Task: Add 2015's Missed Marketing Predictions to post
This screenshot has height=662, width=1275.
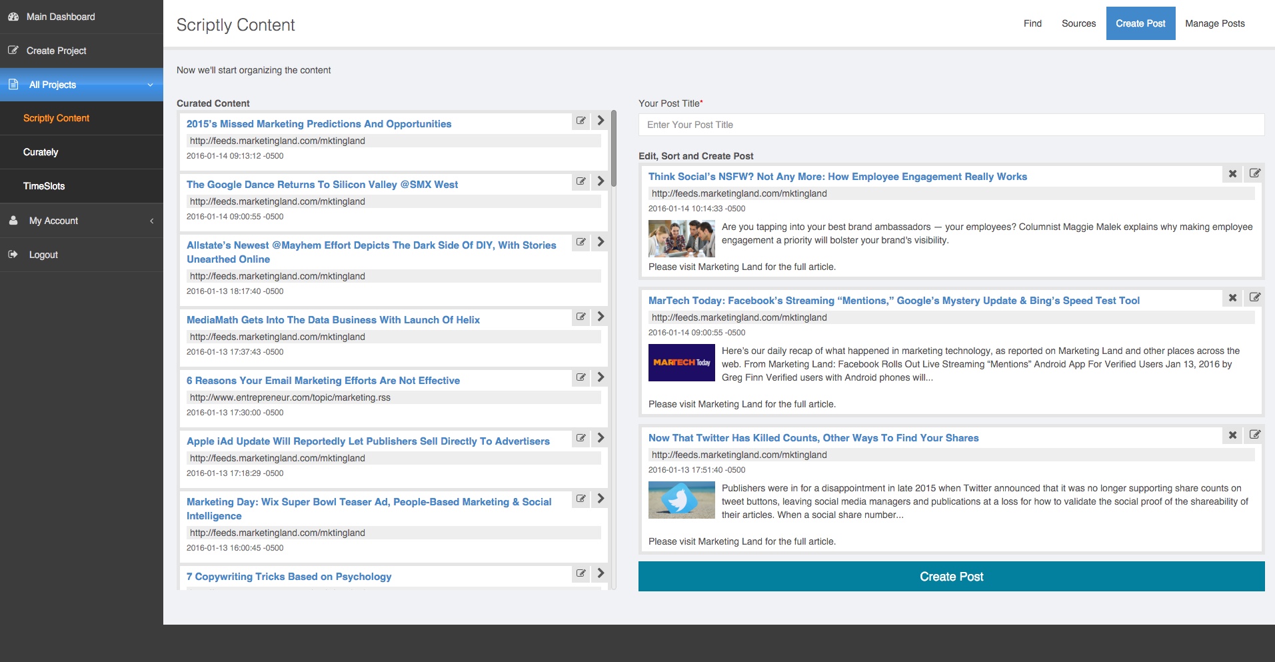Action: 601,121
